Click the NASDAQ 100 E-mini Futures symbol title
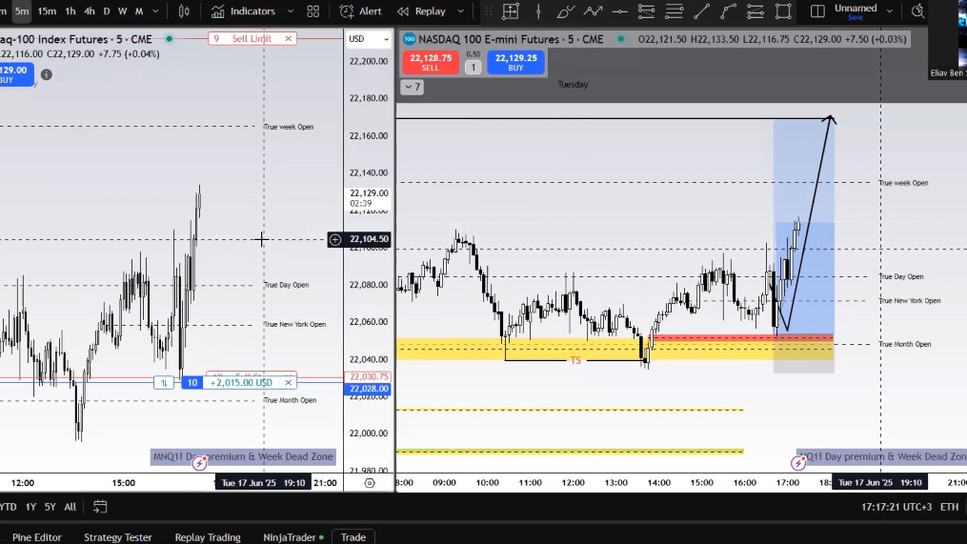This screenshot has height=544, width=967. (511, 39)
